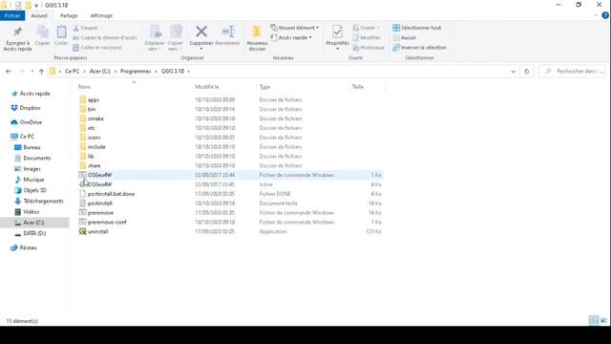Image resolution: width=611 pixels, height=344 pixels.
Task: Click the help question mark icon
Action: click(x=605, y=15)
